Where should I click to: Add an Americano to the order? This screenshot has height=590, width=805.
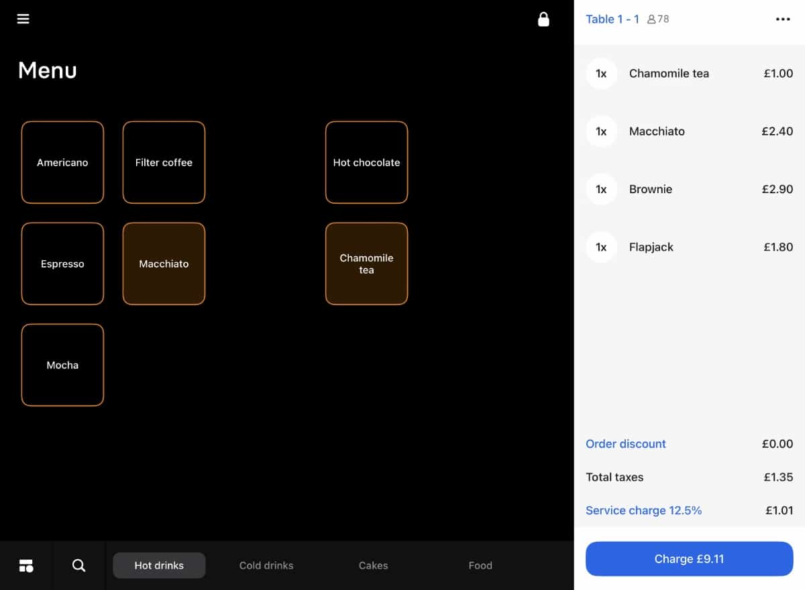[62, 162]
